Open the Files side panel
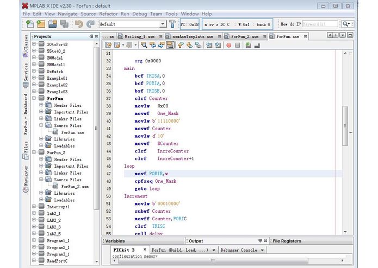This screenshot has height=268, width=378. point(26,151)
